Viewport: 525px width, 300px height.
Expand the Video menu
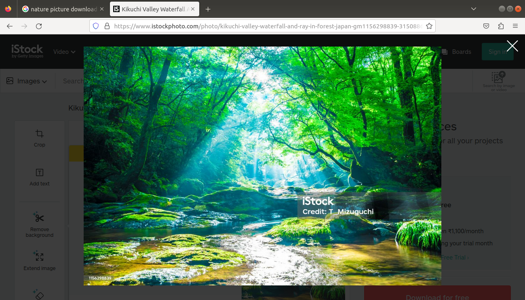coord(64,52)
